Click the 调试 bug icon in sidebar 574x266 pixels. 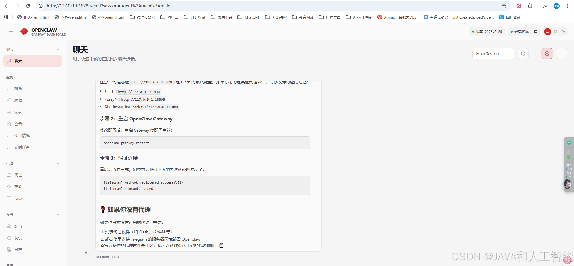9,238
